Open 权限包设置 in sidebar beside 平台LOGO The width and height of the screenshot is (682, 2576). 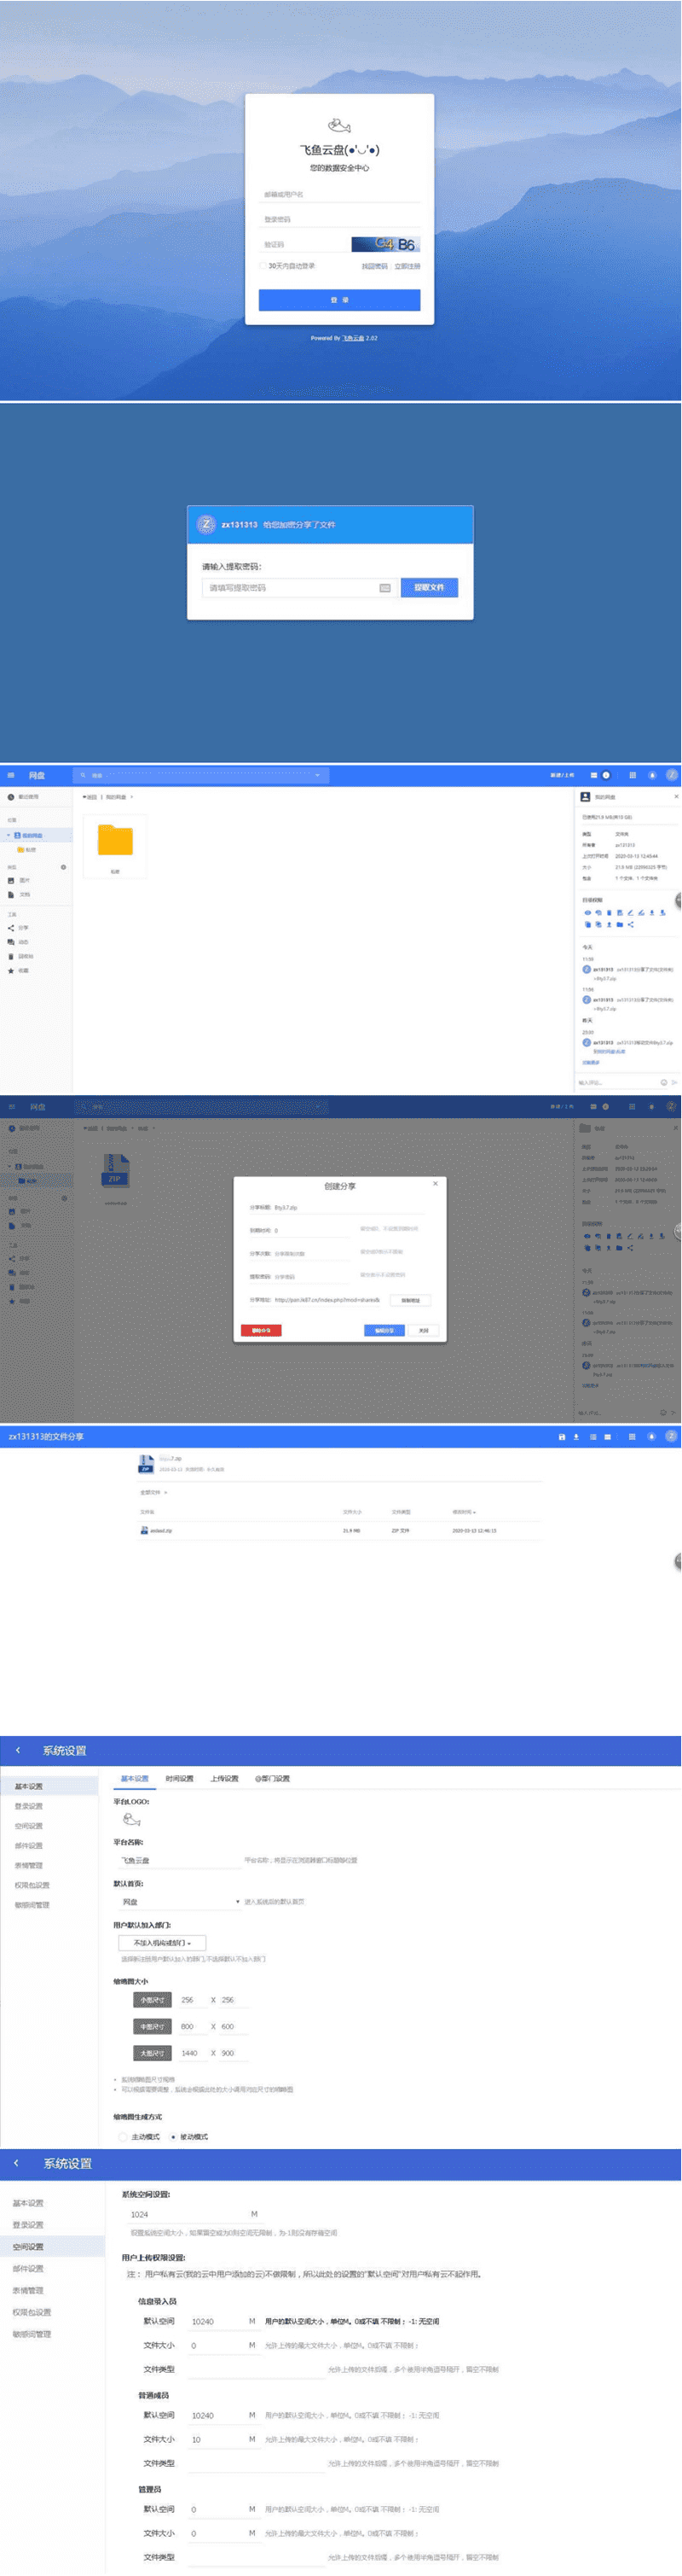32,1885
